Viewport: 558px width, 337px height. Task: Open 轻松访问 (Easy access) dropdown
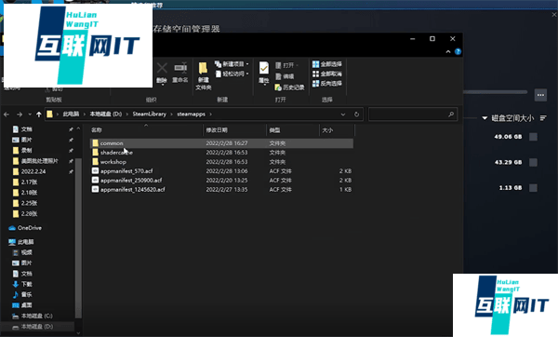(x=232, y=74)
